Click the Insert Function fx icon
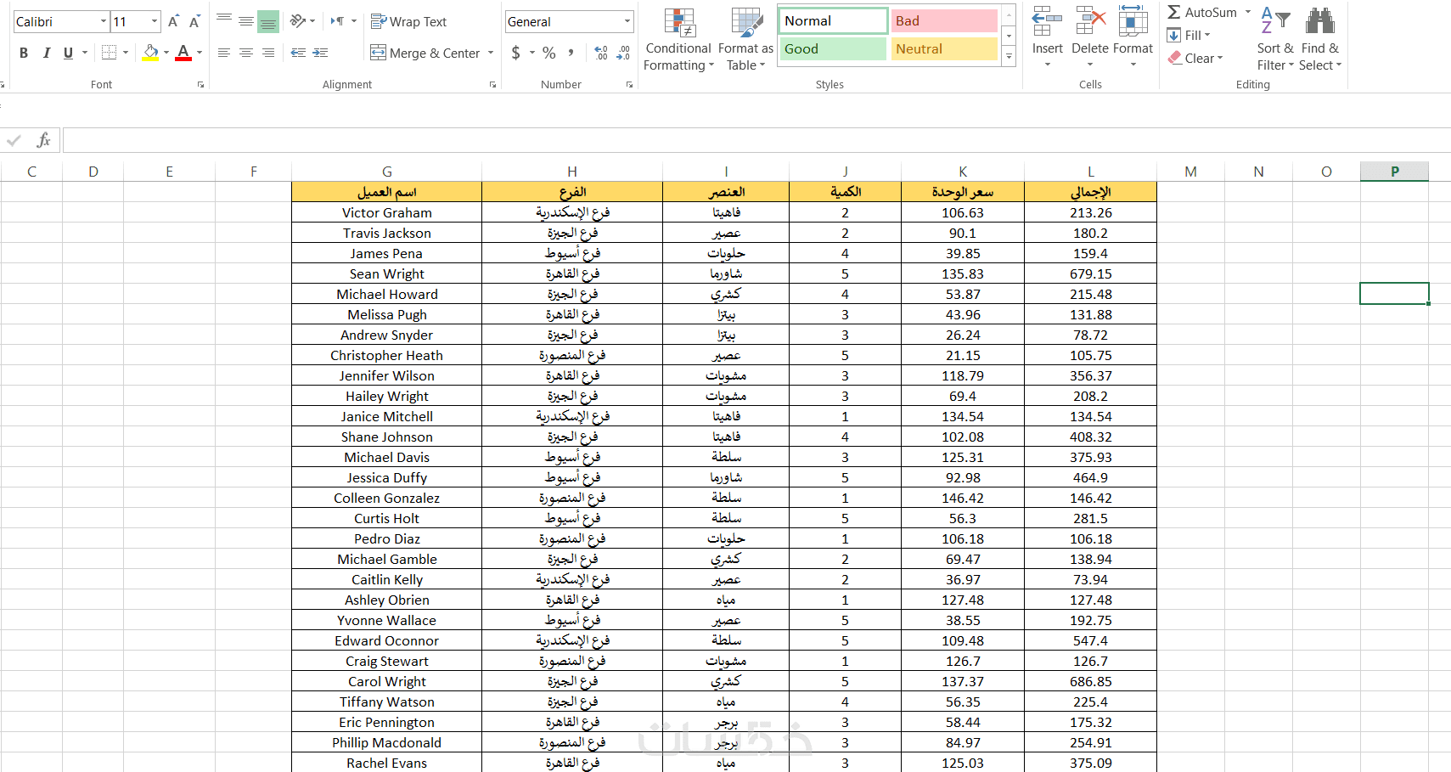1451x772 pixels. pos(43,140)
